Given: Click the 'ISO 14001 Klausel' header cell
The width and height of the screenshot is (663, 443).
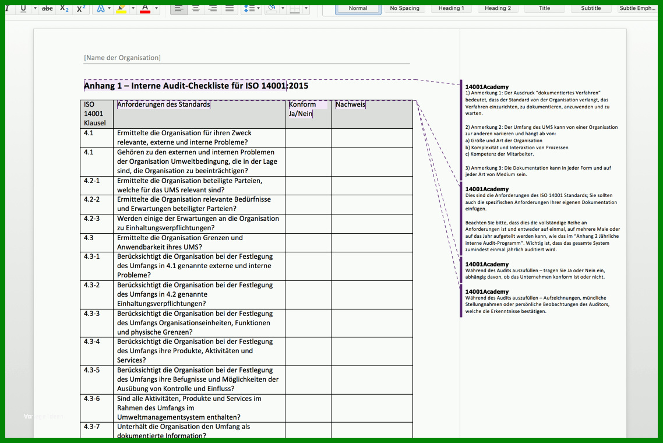Looking at the screenshot, I should point(97,114).
